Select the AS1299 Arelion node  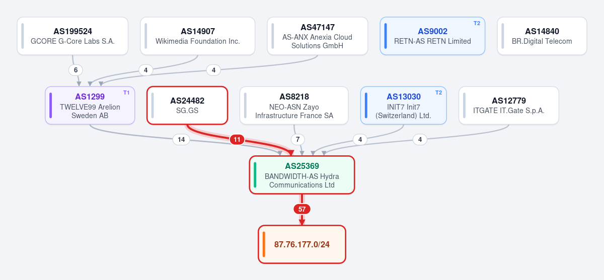coord(90,105)
